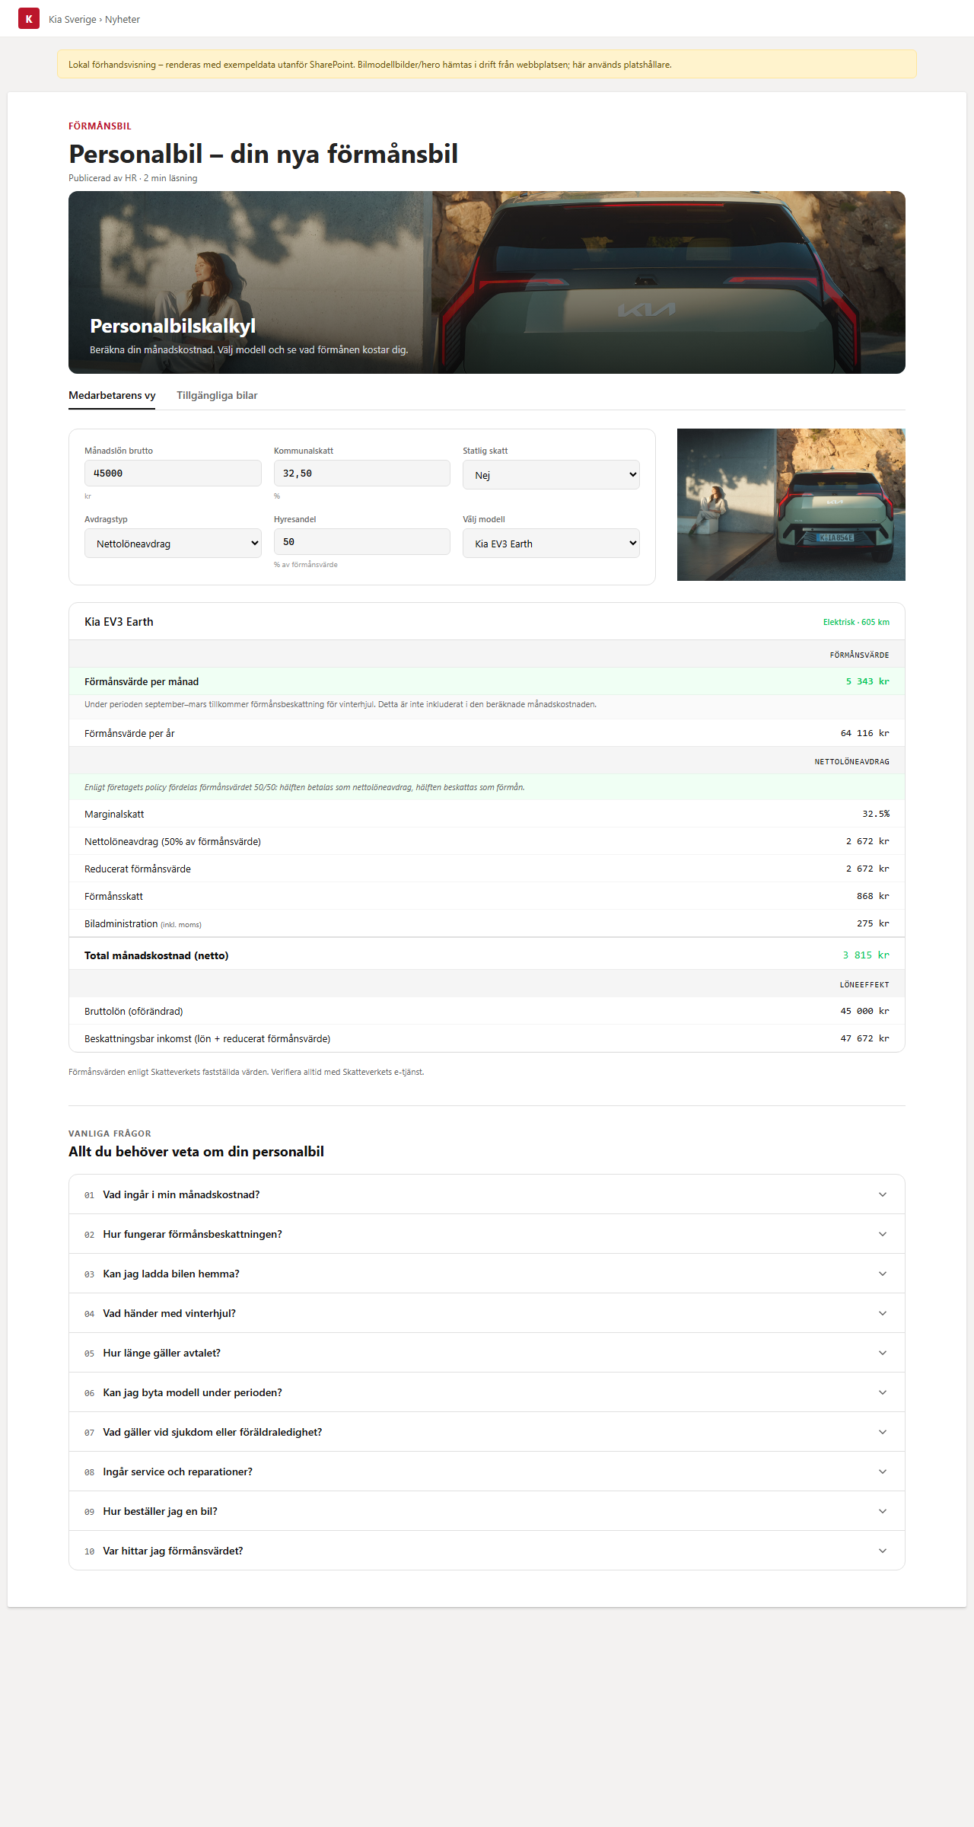Click the 'Total månadskostnad (netto)' row label
This screenshot has width=974, height=1827.
coord(157,955)
